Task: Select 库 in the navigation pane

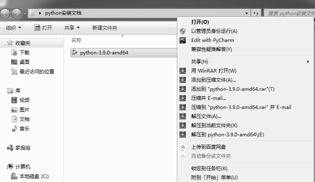Action: click(18, 91)
